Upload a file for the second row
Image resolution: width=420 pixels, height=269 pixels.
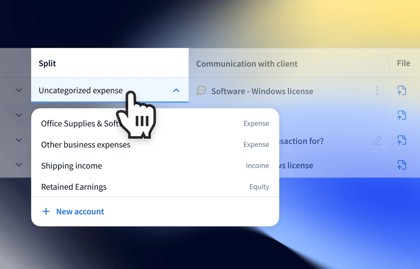coord(402,115)
